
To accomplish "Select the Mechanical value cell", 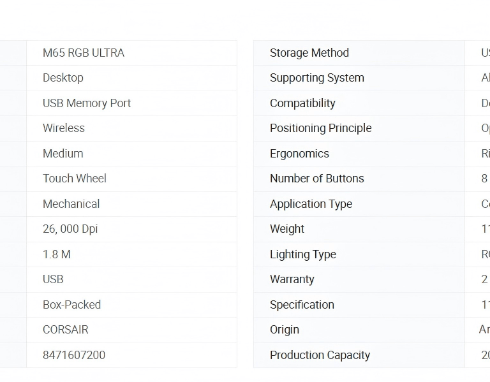I will [x=71, y=204].
